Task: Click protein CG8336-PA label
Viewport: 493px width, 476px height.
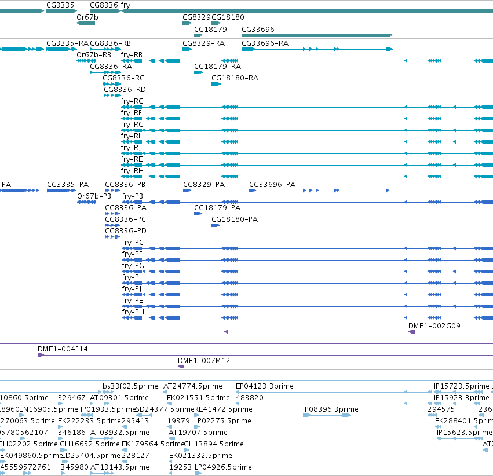Action: [126, 208]
